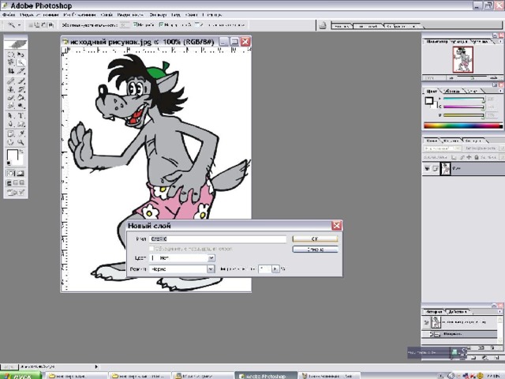
Task: Click the Navigator image thumbnail
Action: (463, 60)
